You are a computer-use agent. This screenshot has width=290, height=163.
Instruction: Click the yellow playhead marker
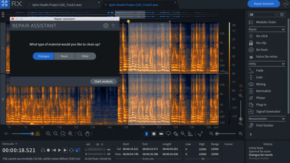(128, 22)
